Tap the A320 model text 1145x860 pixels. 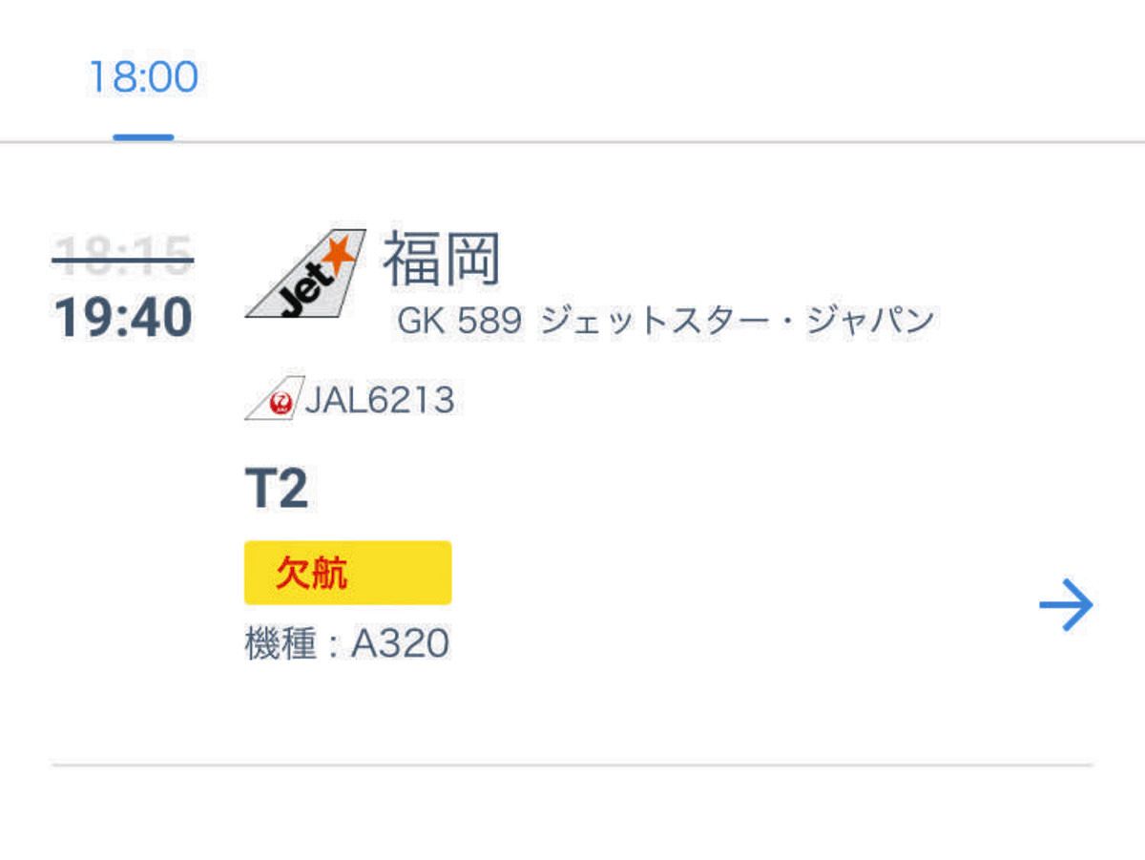click(x=401, y=645)
